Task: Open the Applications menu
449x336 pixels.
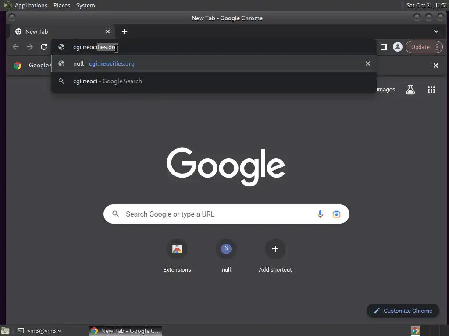Action: [x=31, y=5]
